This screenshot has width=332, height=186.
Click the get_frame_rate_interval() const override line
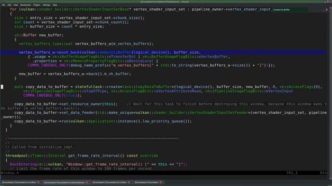click(x=82, y=156)
